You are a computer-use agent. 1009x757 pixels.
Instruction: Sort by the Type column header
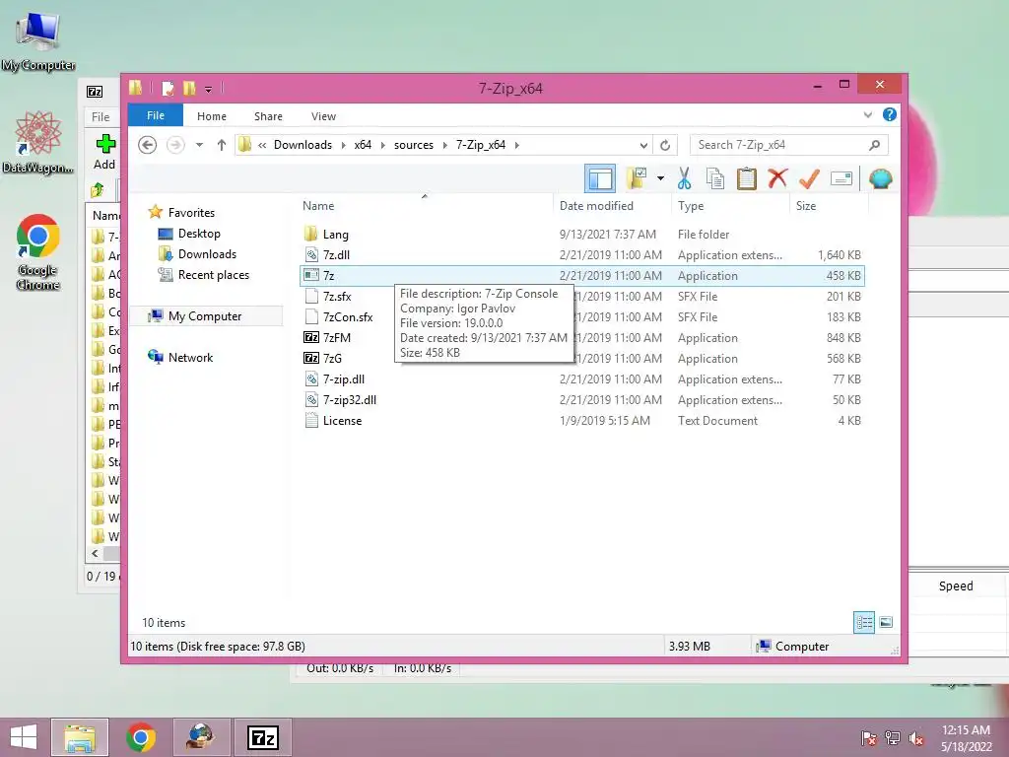[730, 206]
